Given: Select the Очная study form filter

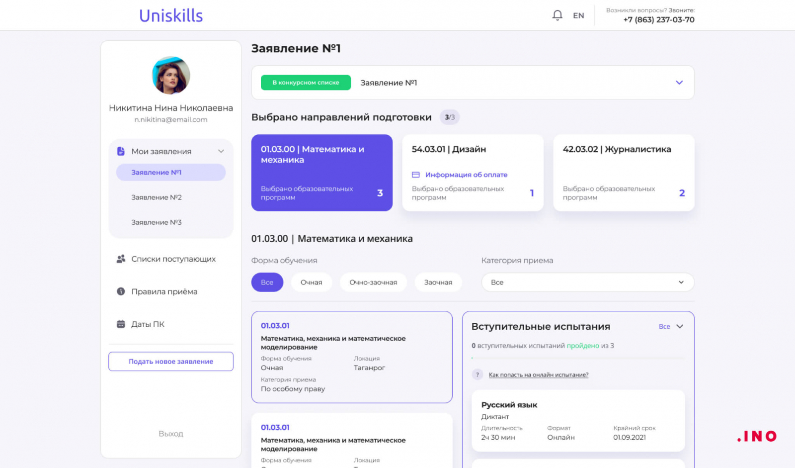Looking at the screenshot, I should click(x=312, y=282).
